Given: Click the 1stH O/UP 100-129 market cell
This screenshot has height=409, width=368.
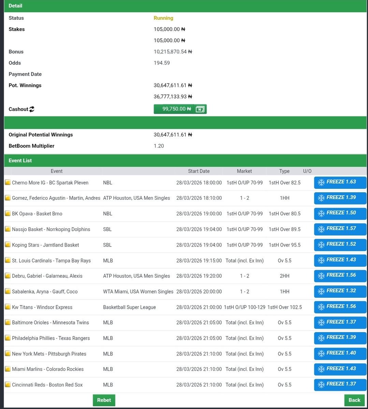Looking at the screenshot, I should click(x=244, y=307).
